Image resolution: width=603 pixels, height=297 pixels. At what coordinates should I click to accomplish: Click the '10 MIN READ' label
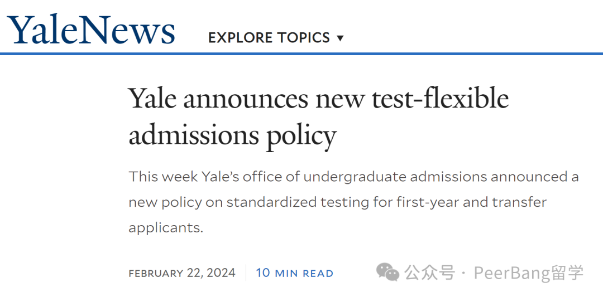click(295, 273)
